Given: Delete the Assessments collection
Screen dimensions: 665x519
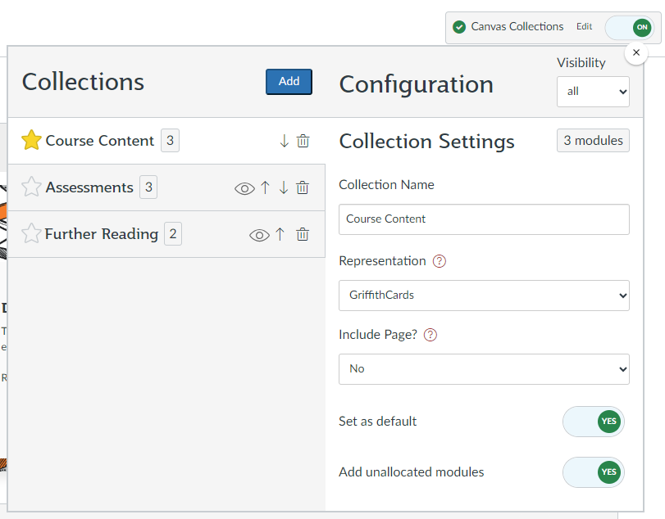Looking at the screenshot, I should point(303,187).
